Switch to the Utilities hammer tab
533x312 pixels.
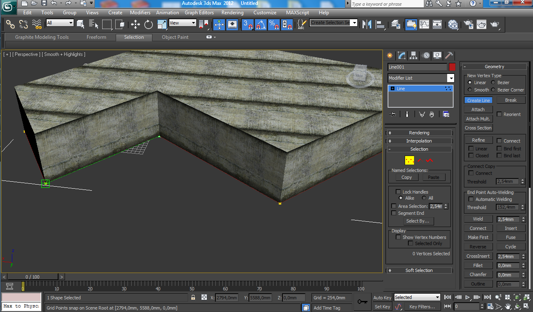(449, 56)
